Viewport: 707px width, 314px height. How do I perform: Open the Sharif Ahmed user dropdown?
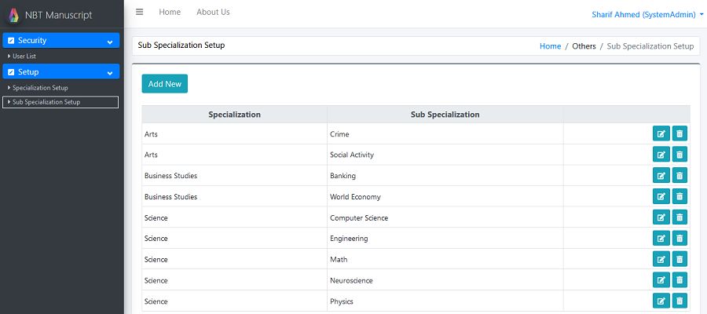tap(648, 14)
